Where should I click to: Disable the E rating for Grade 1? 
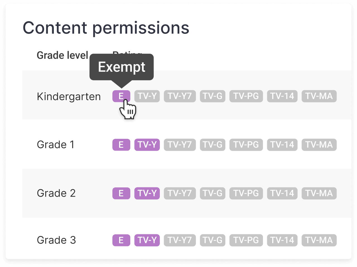tap(121, 145)
